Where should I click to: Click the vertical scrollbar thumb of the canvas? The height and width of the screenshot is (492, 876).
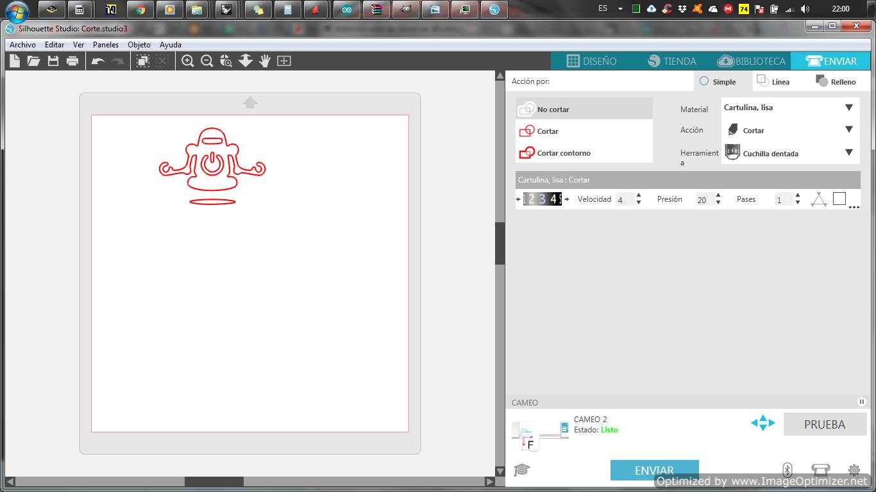pyautogui.click(x=500, y=243)
